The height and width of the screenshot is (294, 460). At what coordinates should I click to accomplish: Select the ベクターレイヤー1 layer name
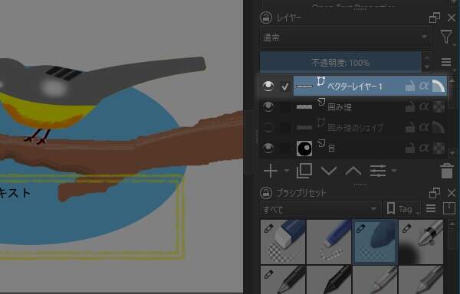point(355,87)
